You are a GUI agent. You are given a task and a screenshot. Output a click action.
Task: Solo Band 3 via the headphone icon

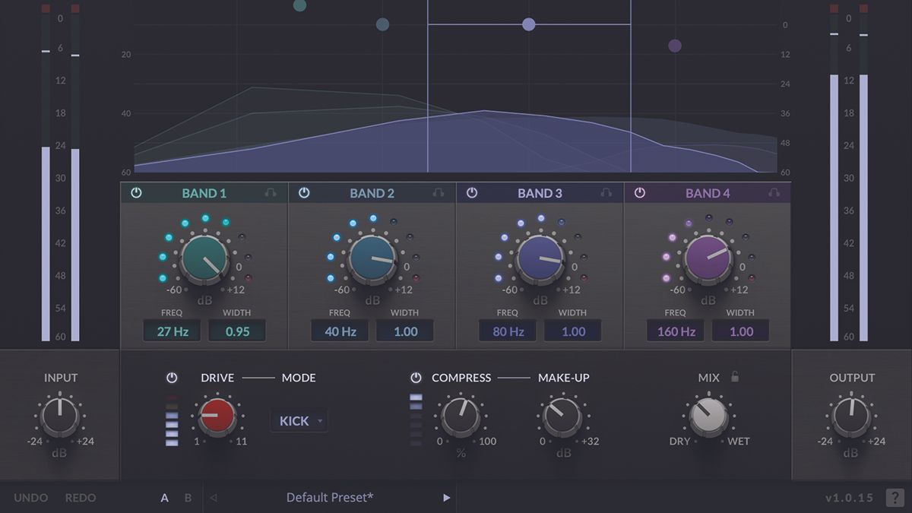606,193
